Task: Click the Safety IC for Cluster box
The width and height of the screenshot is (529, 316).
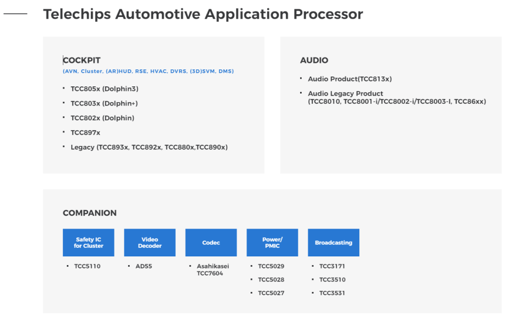Action: 88,243
